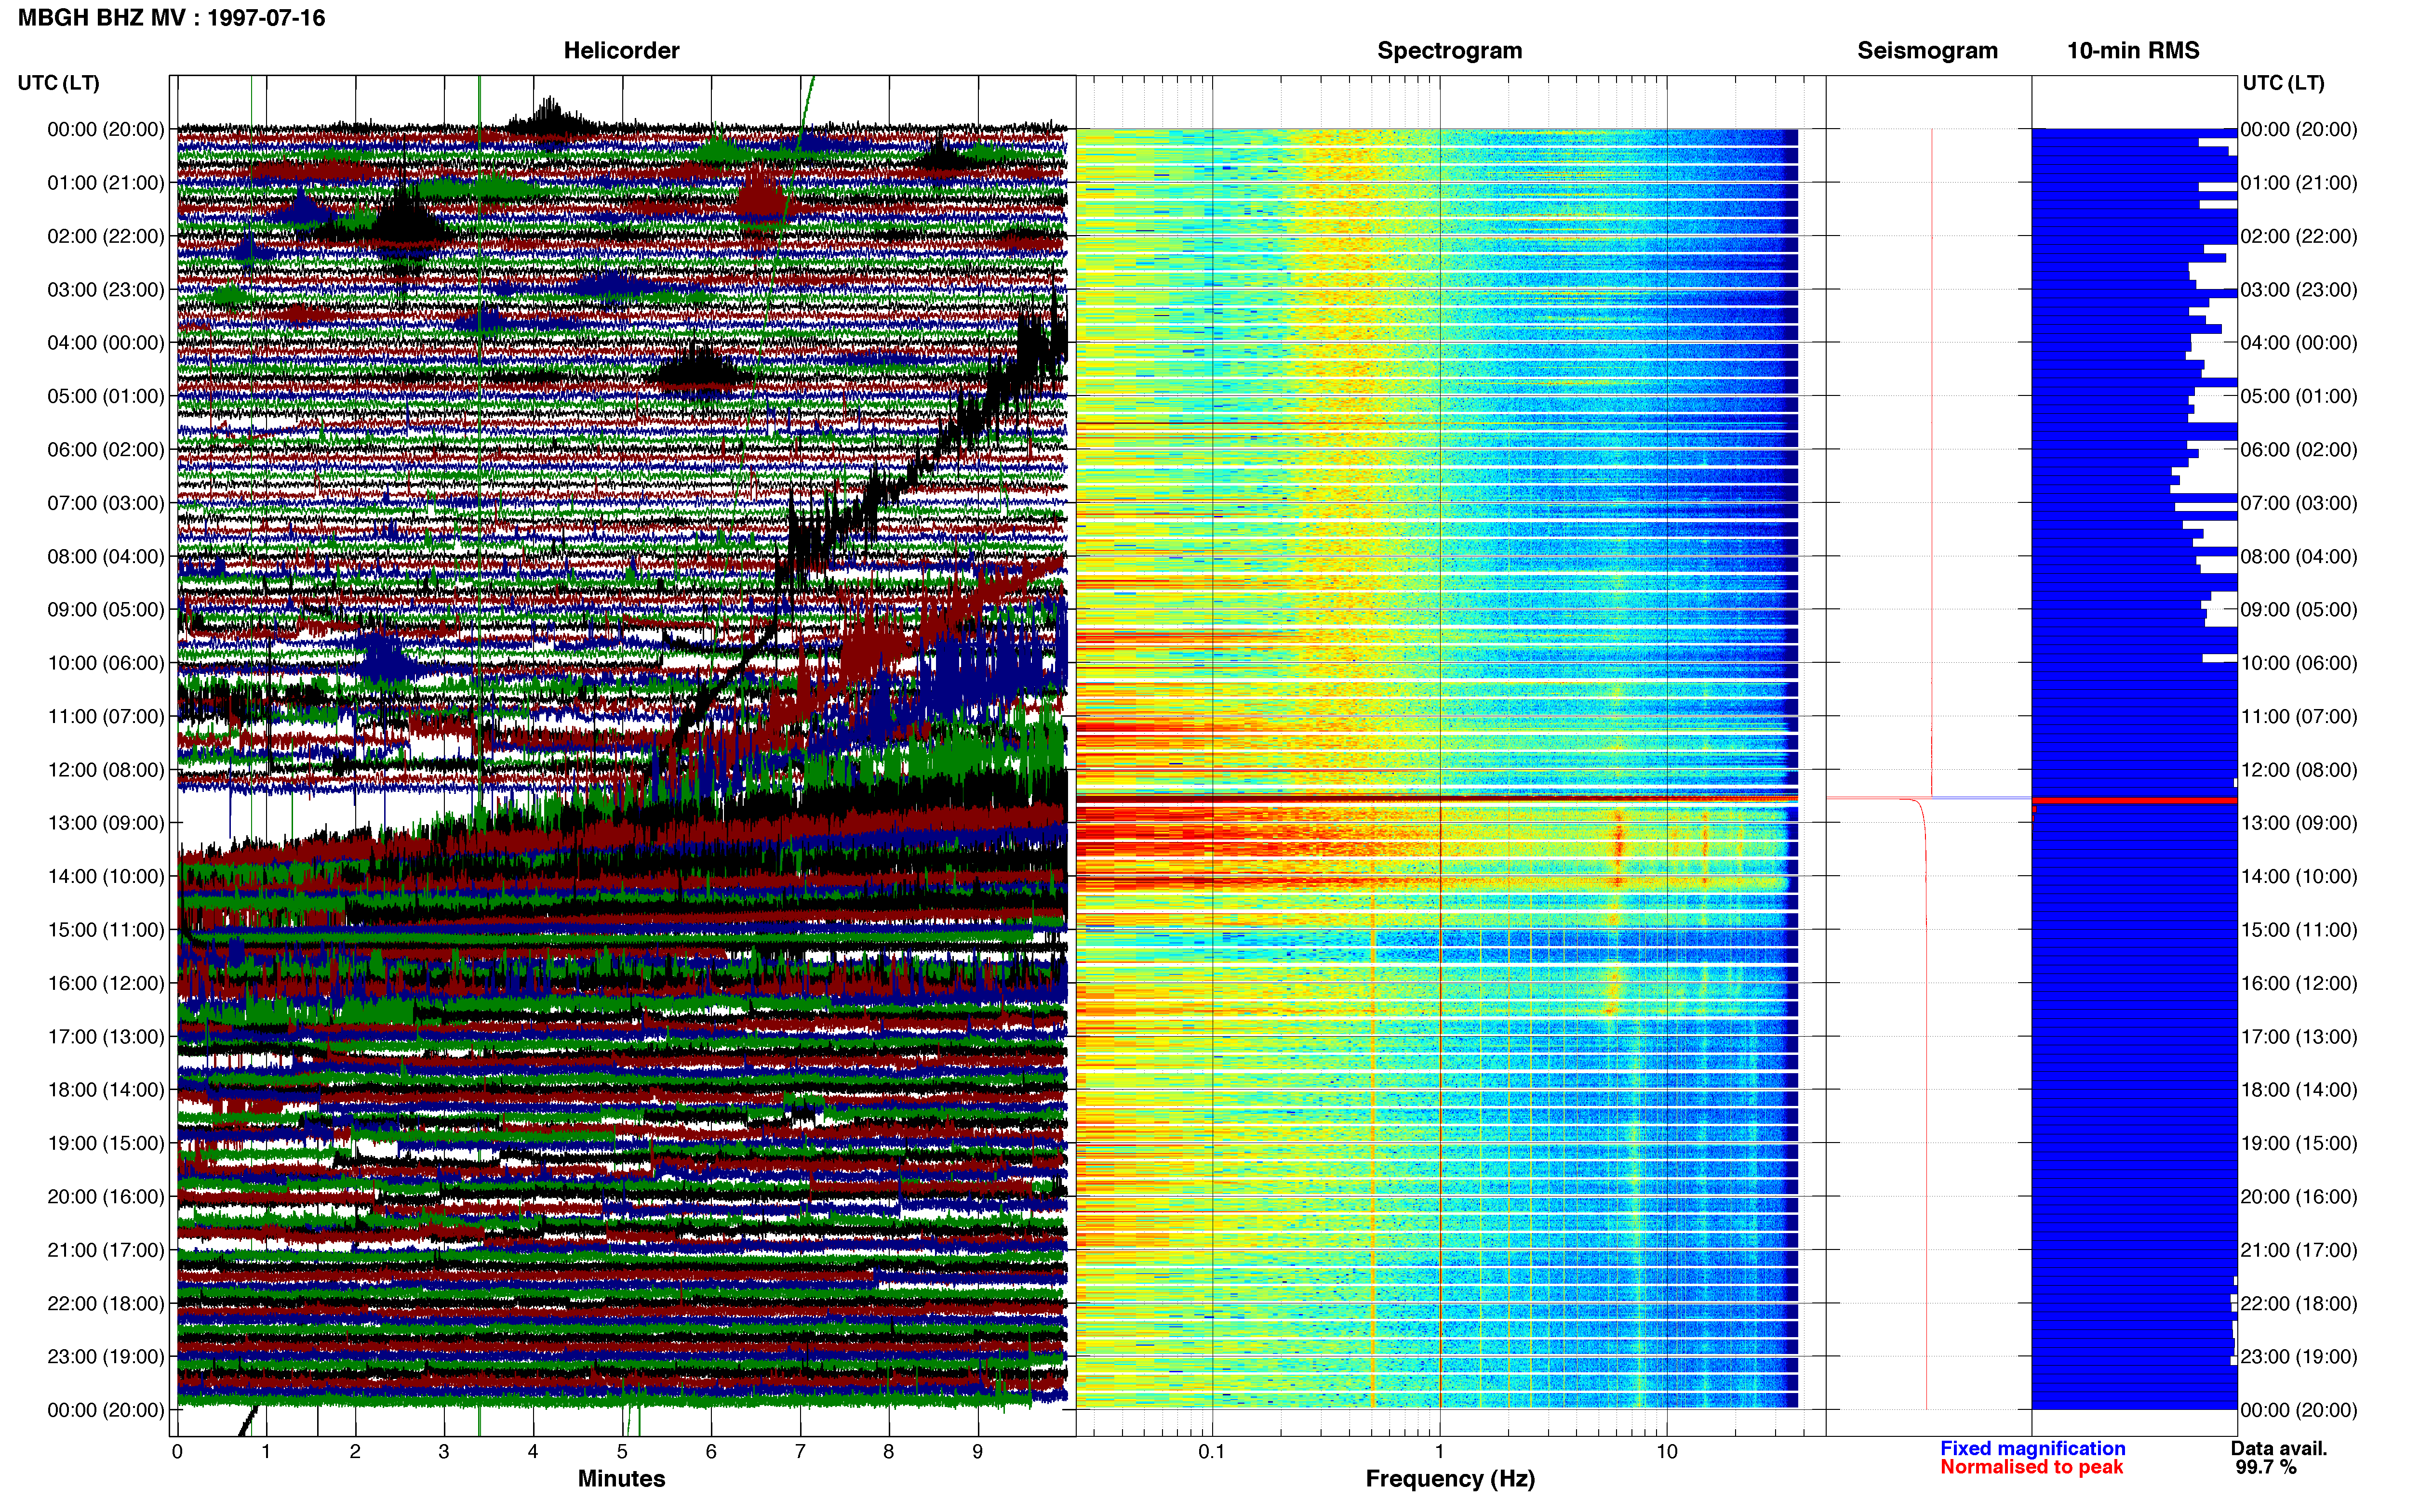The image size is (2419, 1512).
Task: Click the 'Helicorder' panel heading
Action: coord(621,51)
